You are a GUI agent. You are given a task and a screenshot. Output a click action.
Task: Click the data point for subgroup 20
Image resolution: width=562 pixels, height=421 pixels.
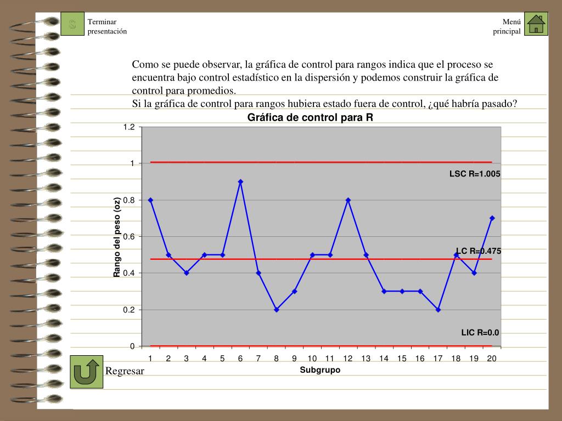point(492,218)
